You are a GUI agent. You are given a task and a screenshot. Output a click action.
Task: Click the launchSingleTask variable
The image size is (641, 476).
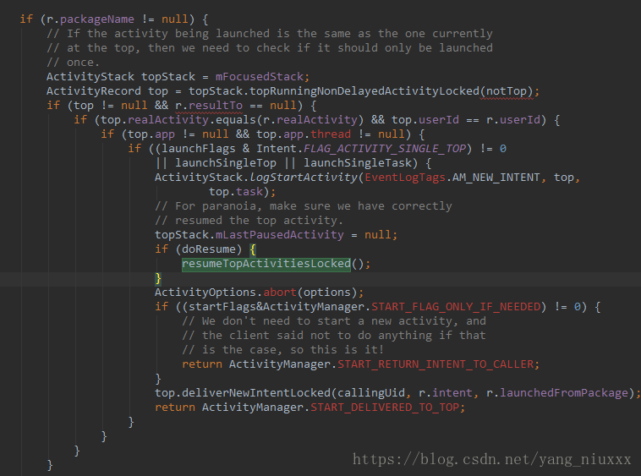point(358,163)
